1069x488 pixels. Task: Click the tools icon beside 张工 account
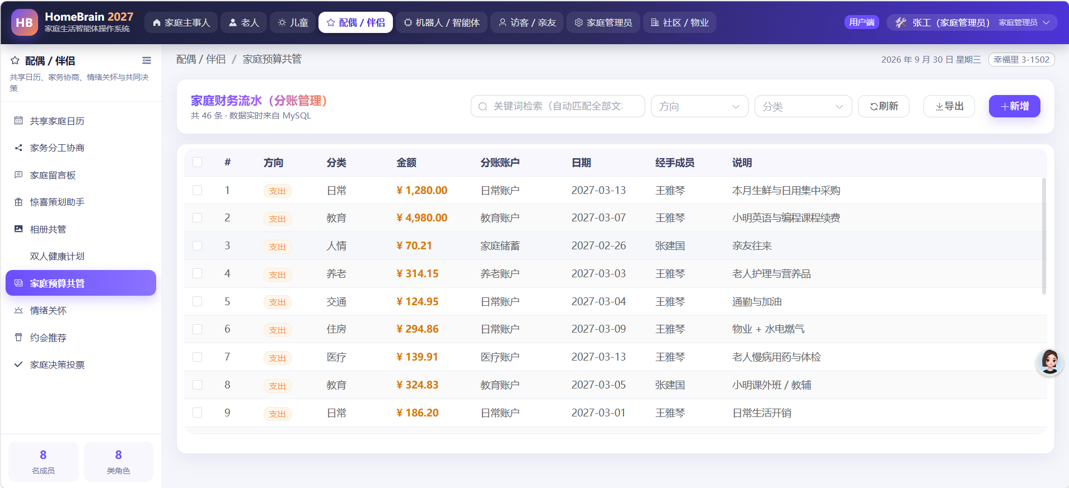point(901,22)
